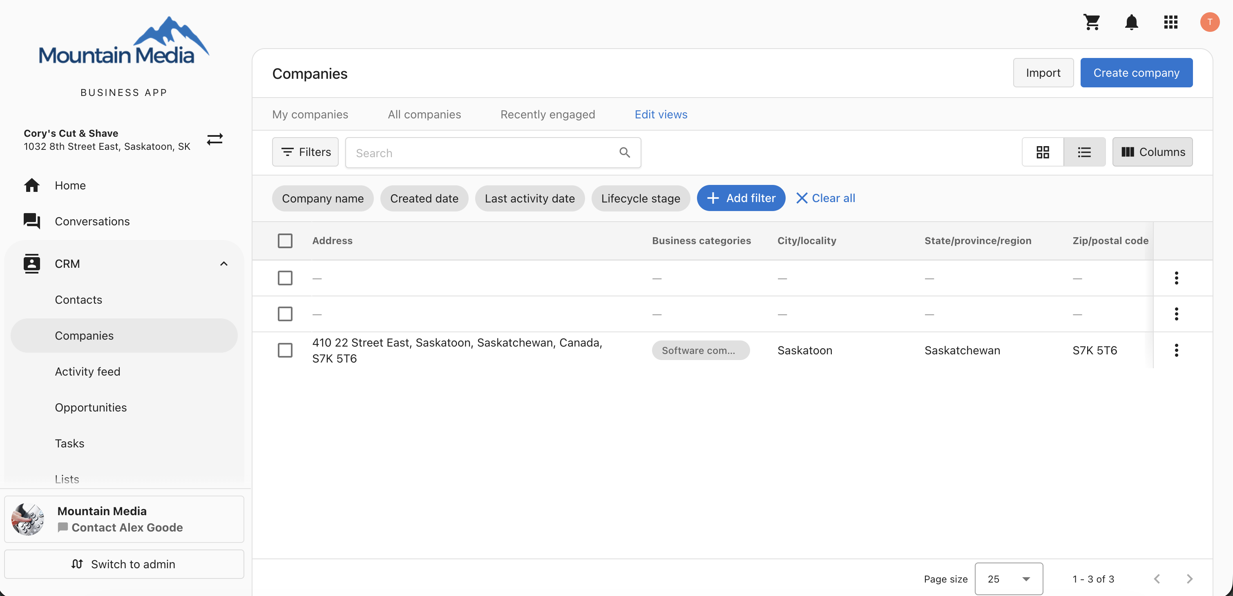This screenshot has height=596, width=1233.
Task: Click the Conversations chat icon
Action: click(x=31, y=221)
